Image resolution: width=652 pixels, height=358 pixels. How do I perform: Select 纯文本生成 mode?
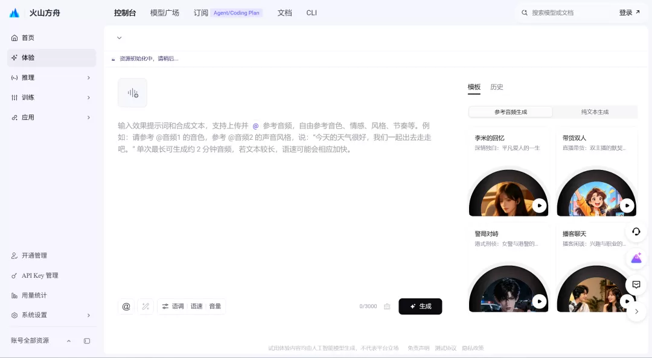(595, 112)
